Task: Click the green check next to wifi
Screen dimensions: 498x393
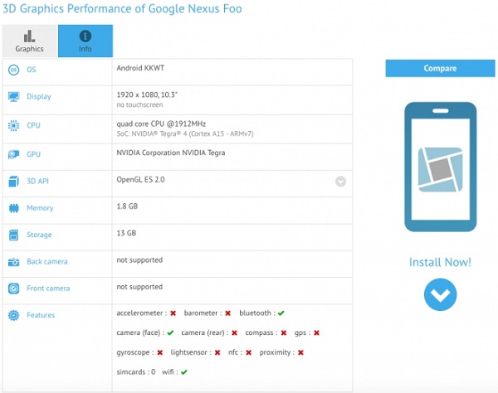Action: [184, 372]
